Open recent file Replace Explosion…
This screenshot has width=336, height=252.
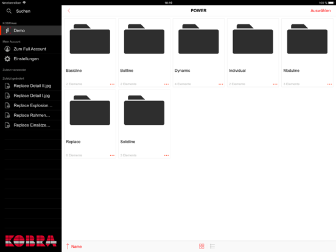pos(31,105)
